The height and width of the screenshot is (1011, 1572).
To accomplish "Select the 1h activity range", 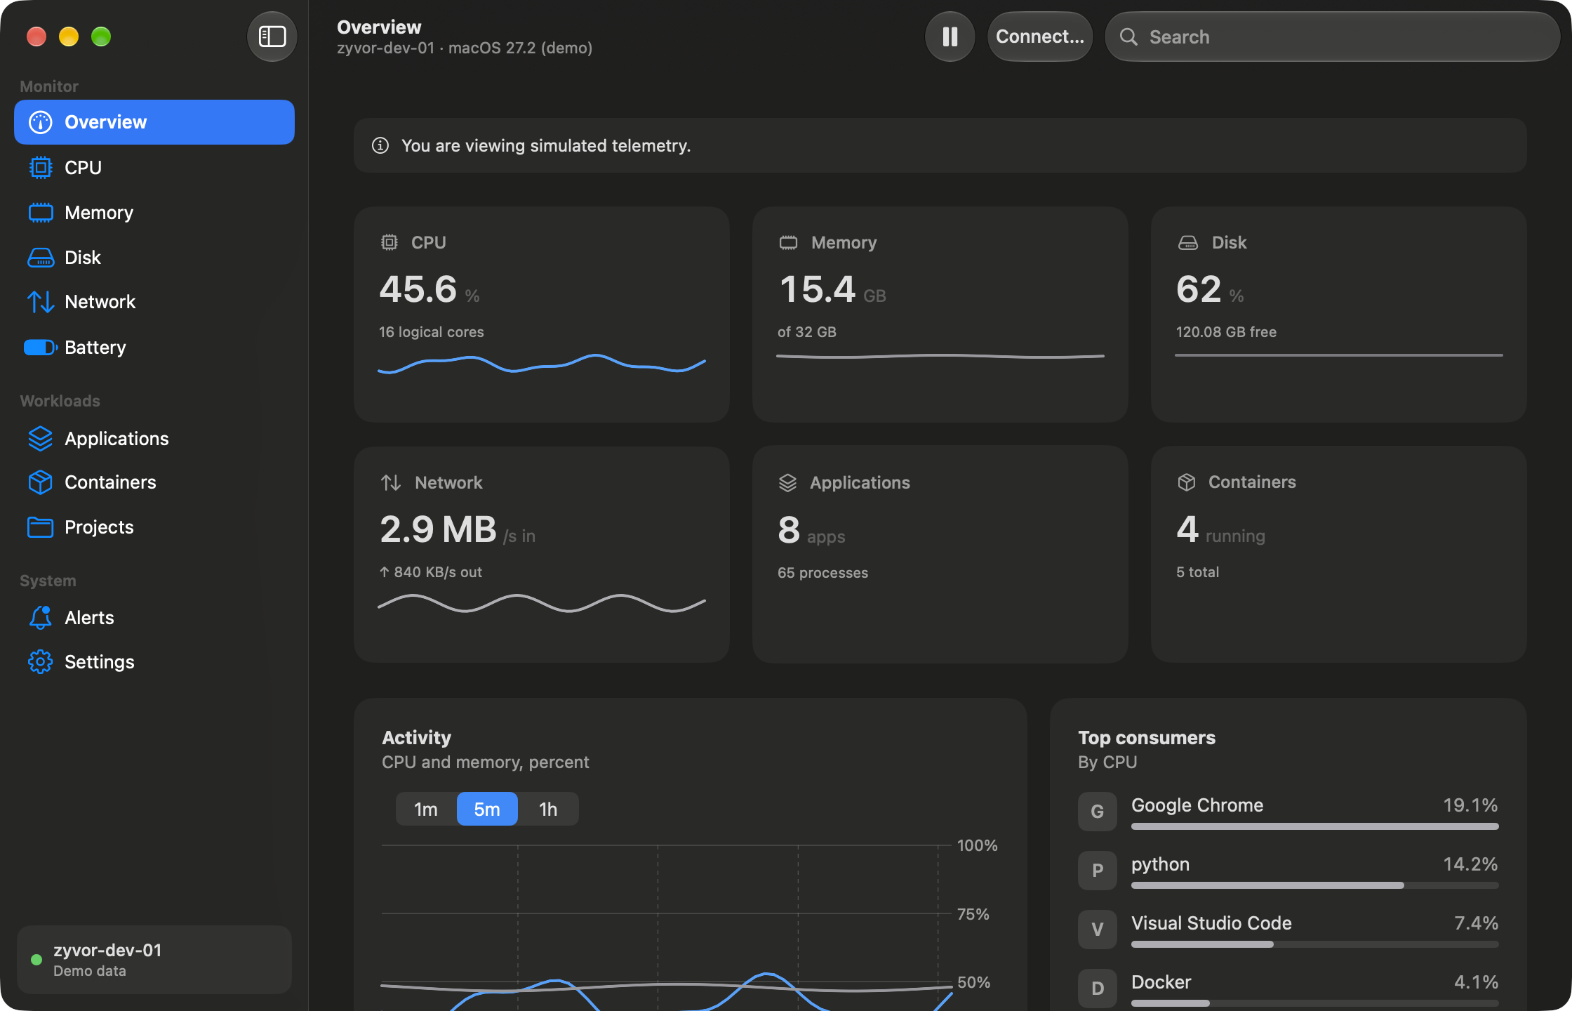I will 548,809.
